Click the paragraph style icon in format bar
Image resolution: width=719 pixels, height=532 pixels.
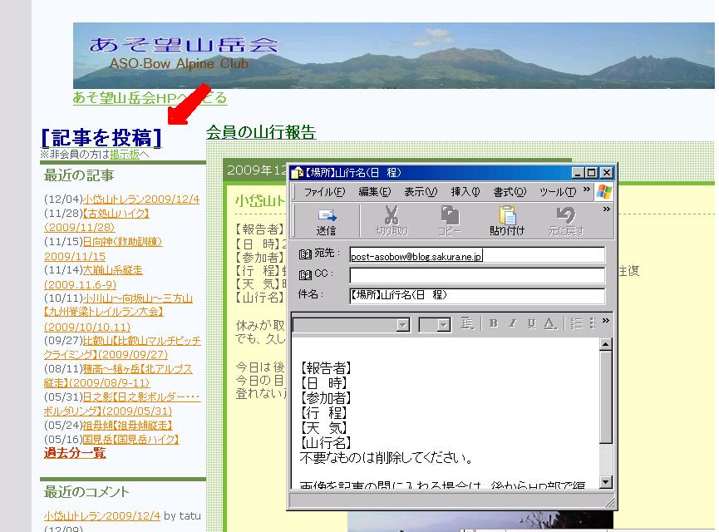pos(467,323)
